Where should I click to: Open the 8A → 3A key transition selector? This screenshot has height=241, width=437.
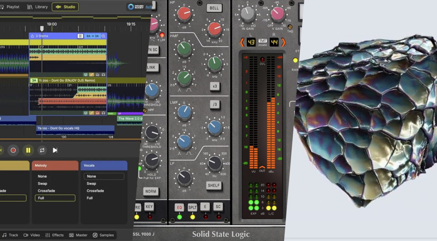92,36
